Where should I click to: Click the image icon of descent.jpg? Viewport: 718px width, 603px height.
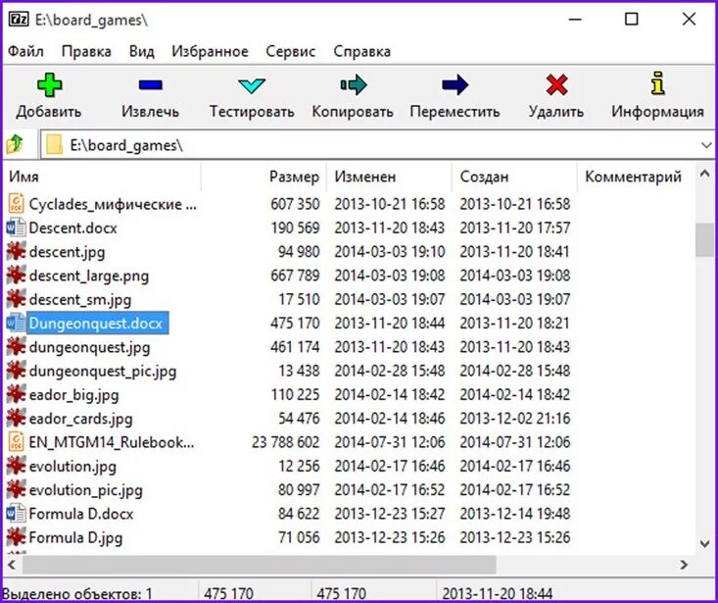click(16, 252)
